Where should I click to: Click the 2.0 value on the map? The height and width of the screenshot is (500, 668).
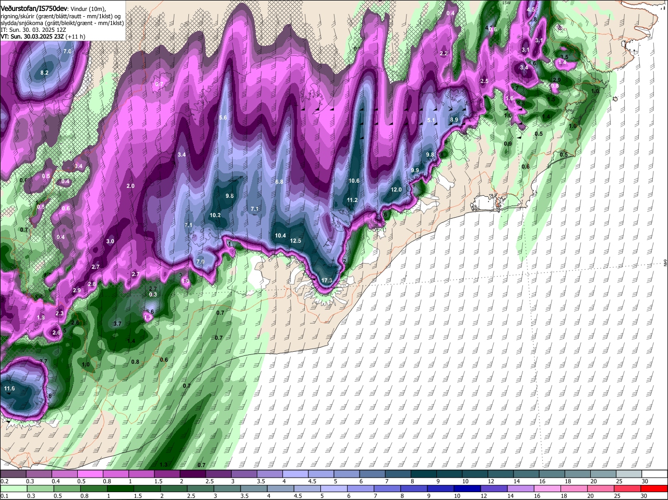click(x=130, y=186)
